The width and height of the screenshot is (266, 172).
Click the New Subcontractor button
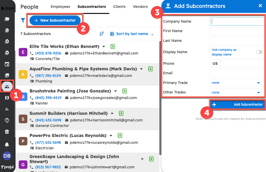pos(55,20)
